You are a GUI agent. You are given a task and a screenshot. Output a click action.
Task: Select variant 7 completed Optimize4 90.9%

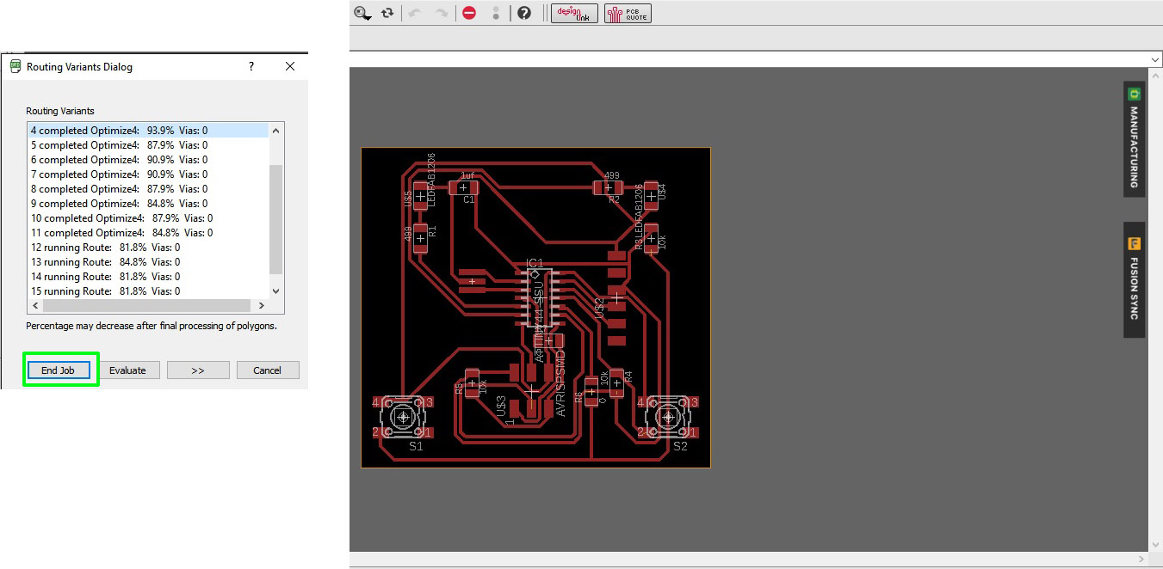[147, 174]
